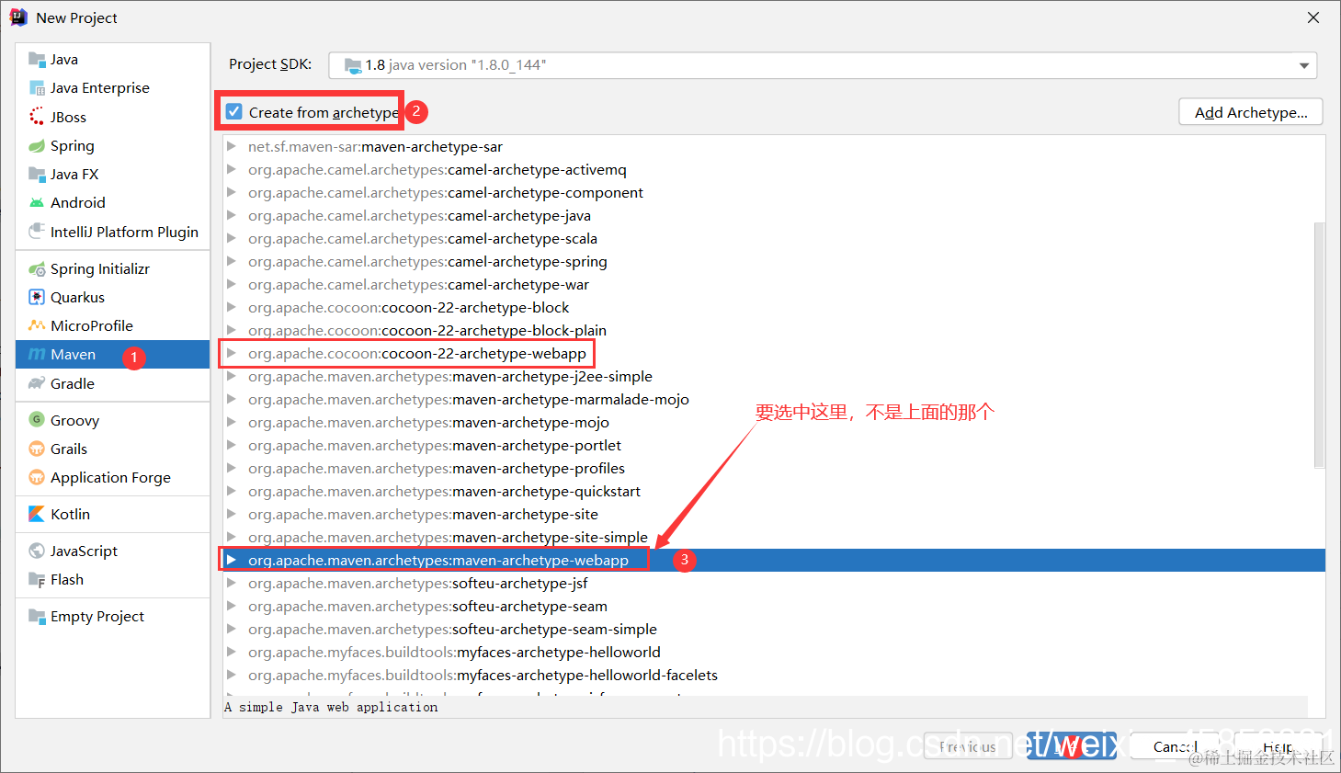This screenshot has height=773, width=1341.
Task: Choose Java Enterprise category label
Action: [100, 88]
